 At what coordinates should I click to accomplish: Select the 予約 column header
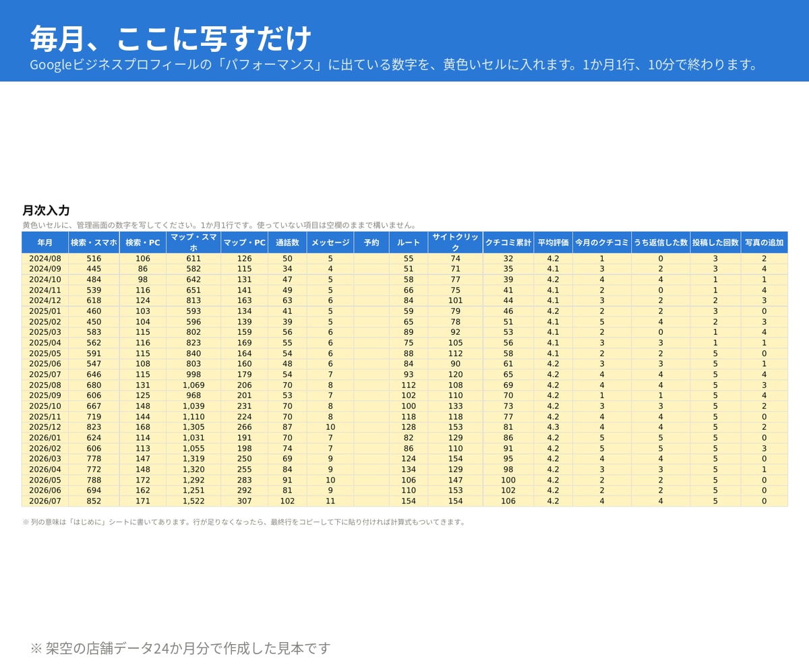371,243
